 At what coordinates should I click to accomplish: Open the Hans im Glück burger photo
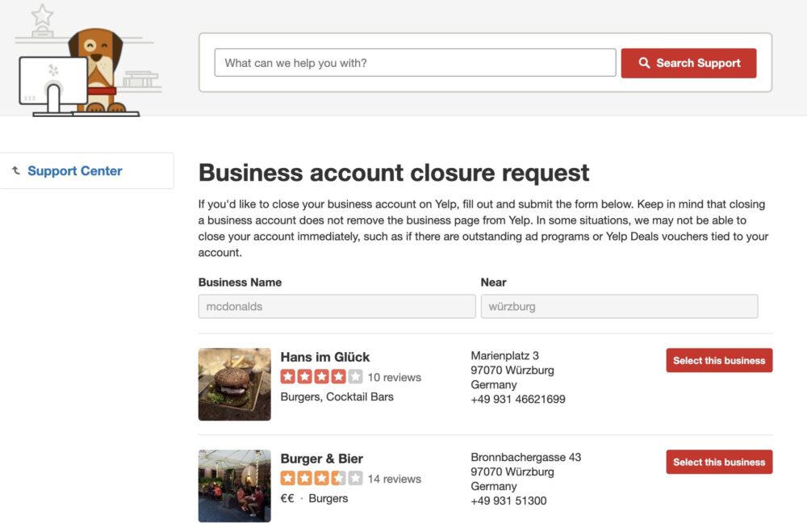click(x=235, y=384)
